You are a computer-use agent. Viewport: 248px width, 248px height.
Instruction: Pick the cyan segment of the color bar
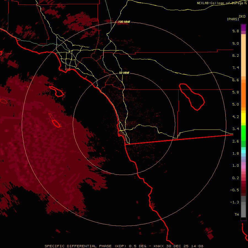[243, 152]
